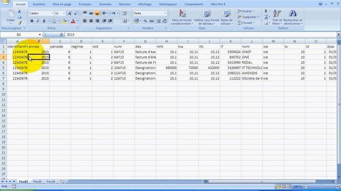Apply percent style format
The image size is (341, 191).
coord(145,21)
